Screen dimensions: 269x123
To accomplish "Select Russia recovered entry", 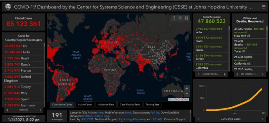I will click(211, 48).
